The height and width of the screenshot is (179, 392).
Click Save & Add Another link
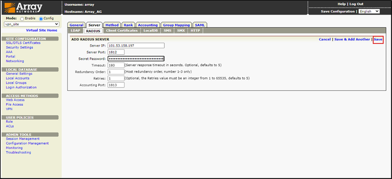coord(352,39)
